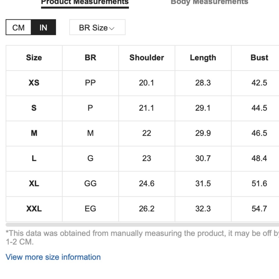Click the Size column header

(34, 58)
